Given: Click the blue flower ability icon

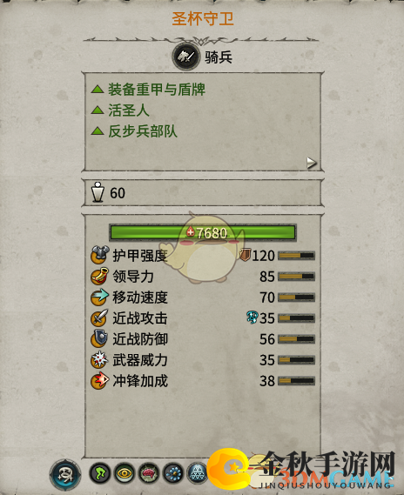Looking at the screenshot, I should (x=173, y=473).
